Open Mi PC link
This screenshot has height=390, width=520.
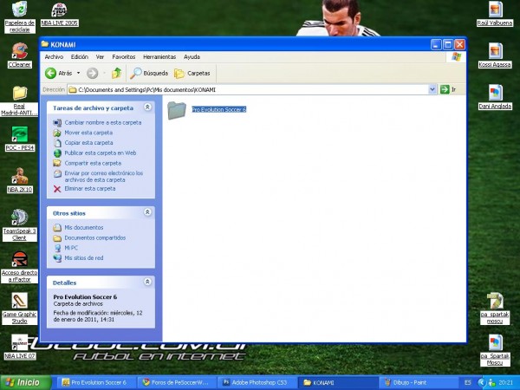coord(71,248)
